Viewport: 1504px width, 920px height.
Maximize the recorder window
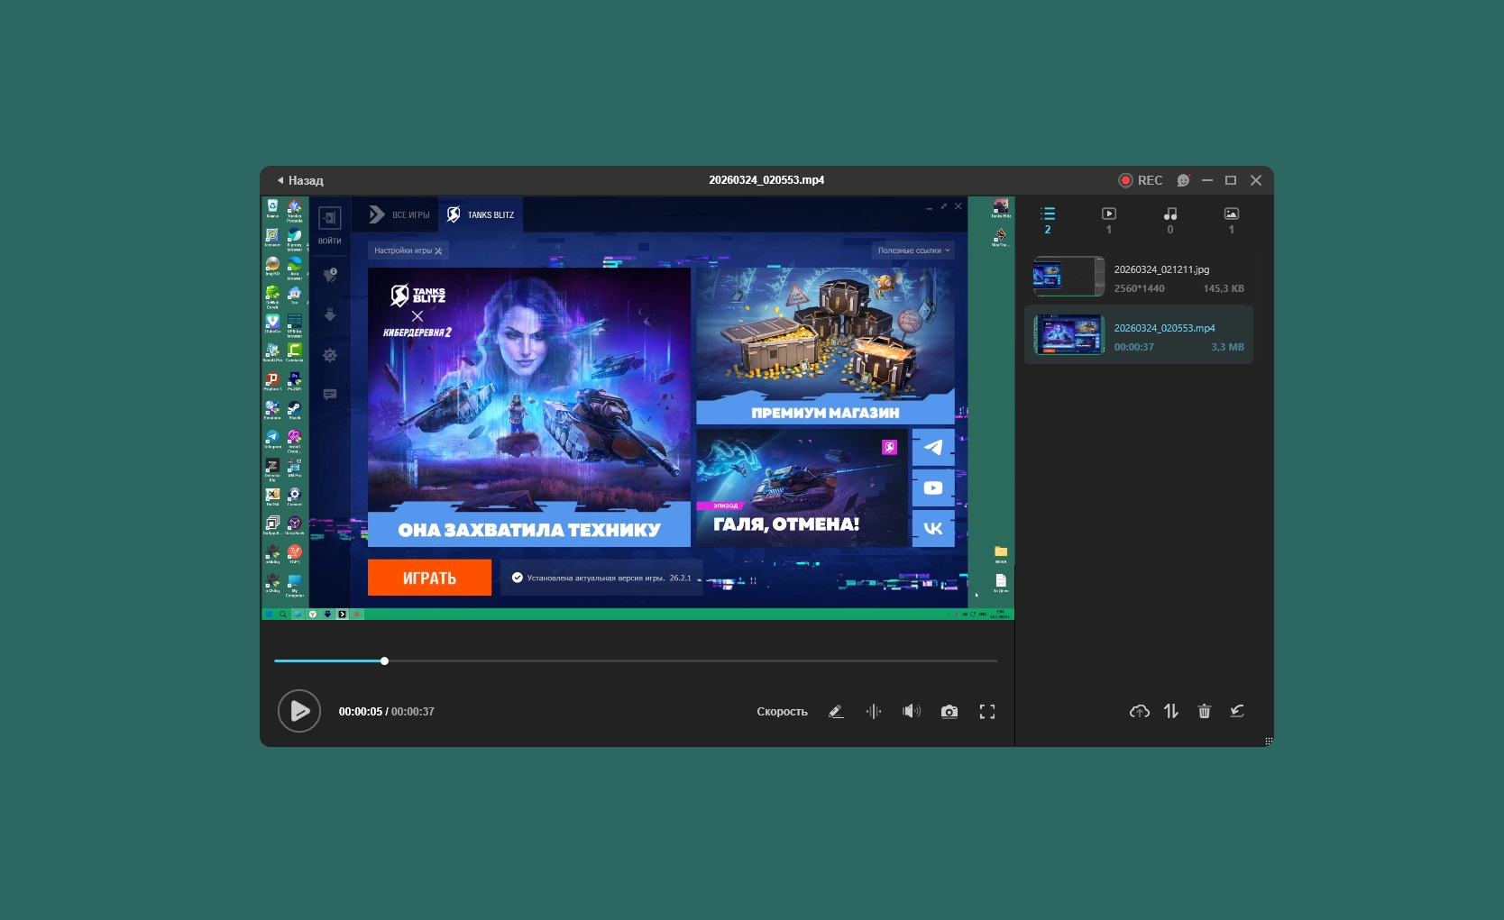[1231, 180]
